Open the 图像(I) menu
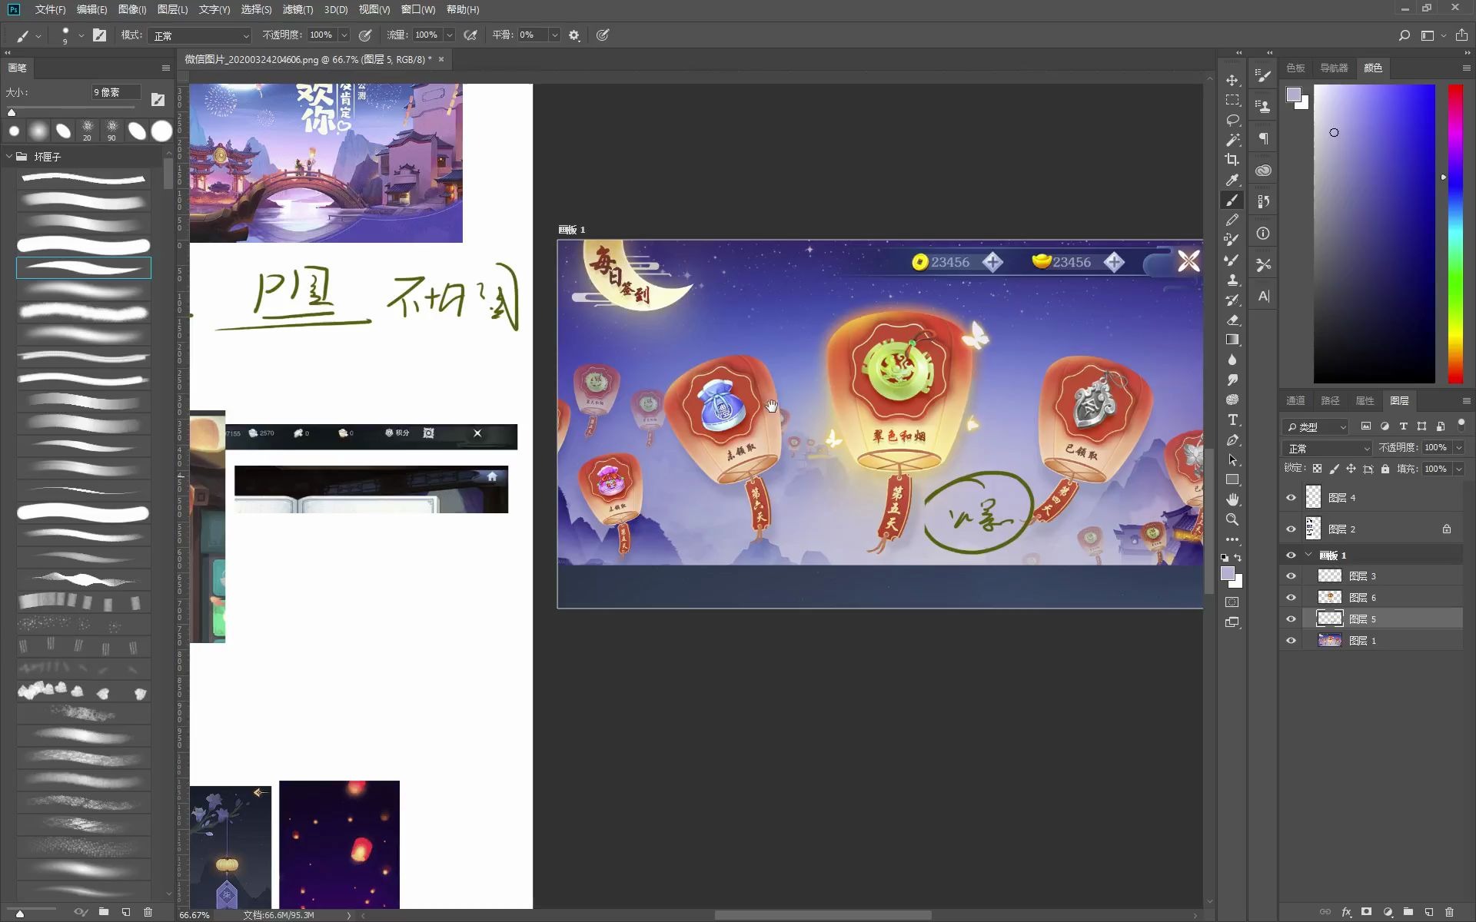 [132, 9]
